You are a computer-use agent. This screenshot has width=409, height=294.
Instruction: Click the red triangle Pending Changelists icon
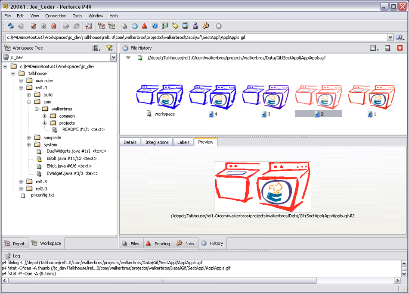tap(145, 26)
